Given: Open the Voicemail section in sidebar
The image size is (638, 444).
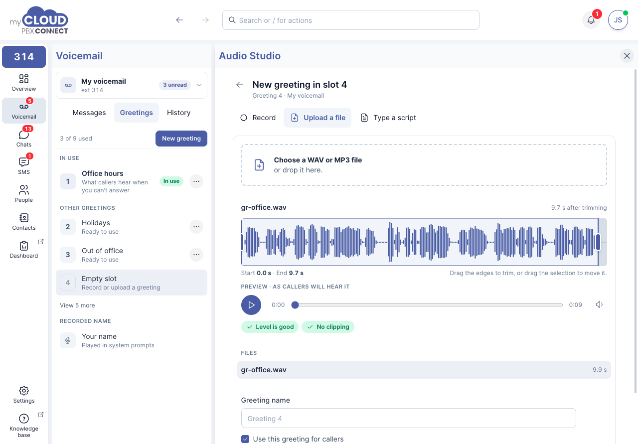Looking at the screenshot, I should tap(24, 111).
